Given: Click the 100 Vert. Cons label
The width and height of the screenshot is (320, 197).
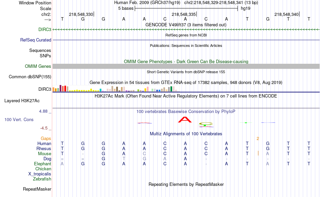Looking at the screenshot, I should (19, 119).
